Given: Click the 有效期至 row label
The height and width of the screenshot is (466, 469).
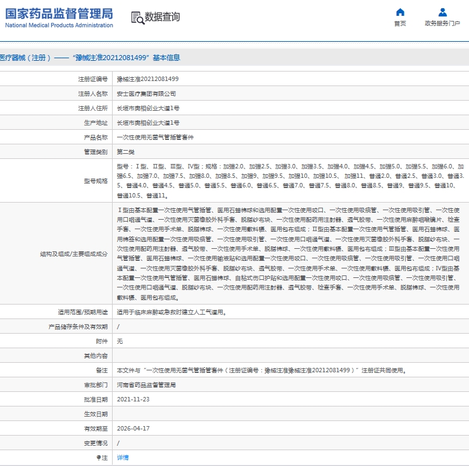Looking at the screenshot, I should tap(96, 428).
